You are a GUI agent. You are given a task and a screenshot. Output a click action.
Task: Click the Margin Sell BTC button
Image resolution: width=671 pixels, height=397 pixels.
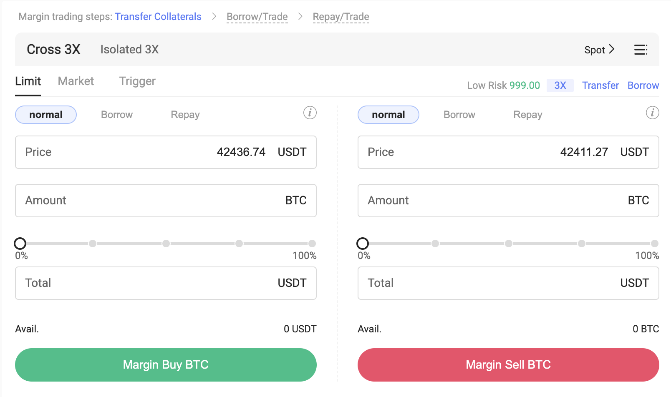pyautogui.click(x=508, y=365)
